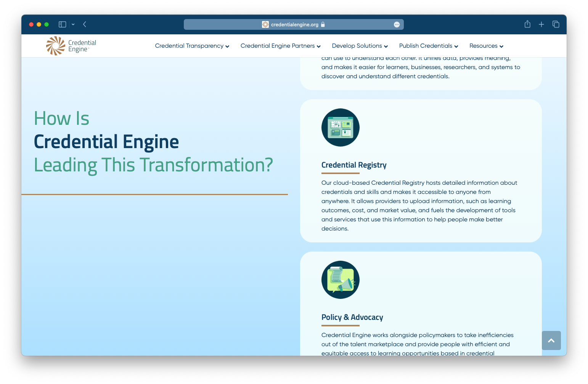Image resolution: width=588 pixels, height=384 pixels.
Task: Click the Policy & Advocacy megaphone icon
Action: coord(341,280)
